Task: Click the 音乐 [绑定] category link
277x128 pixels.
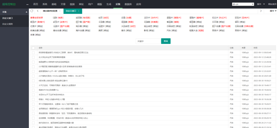Action: 127,31
